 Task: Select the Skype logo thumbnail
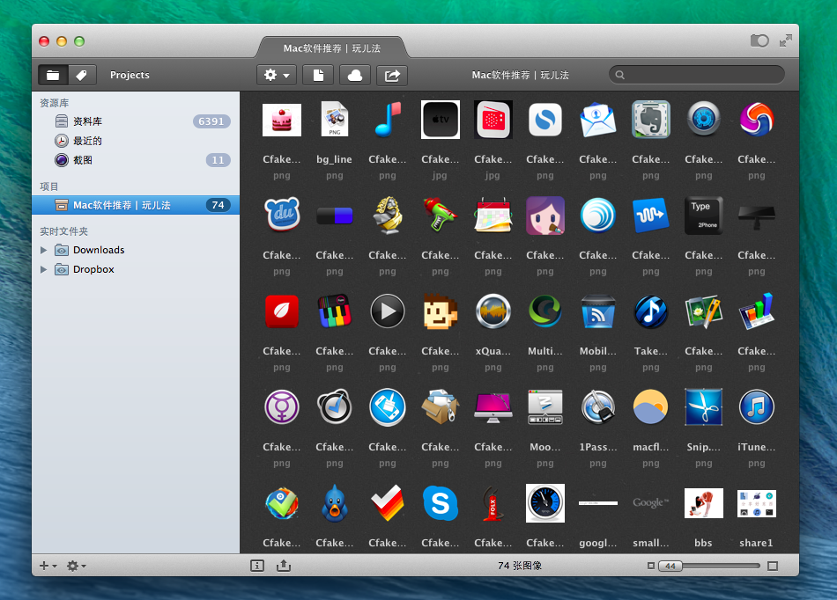[441, 503]
